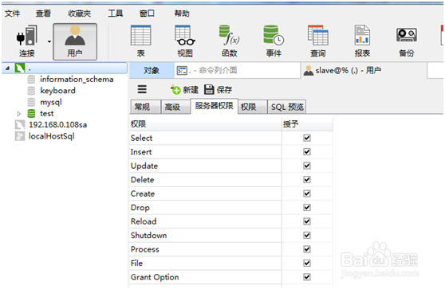
Task: Open the Backup (备份) tool
Action: pyautogui.click(x=407, y=41)
